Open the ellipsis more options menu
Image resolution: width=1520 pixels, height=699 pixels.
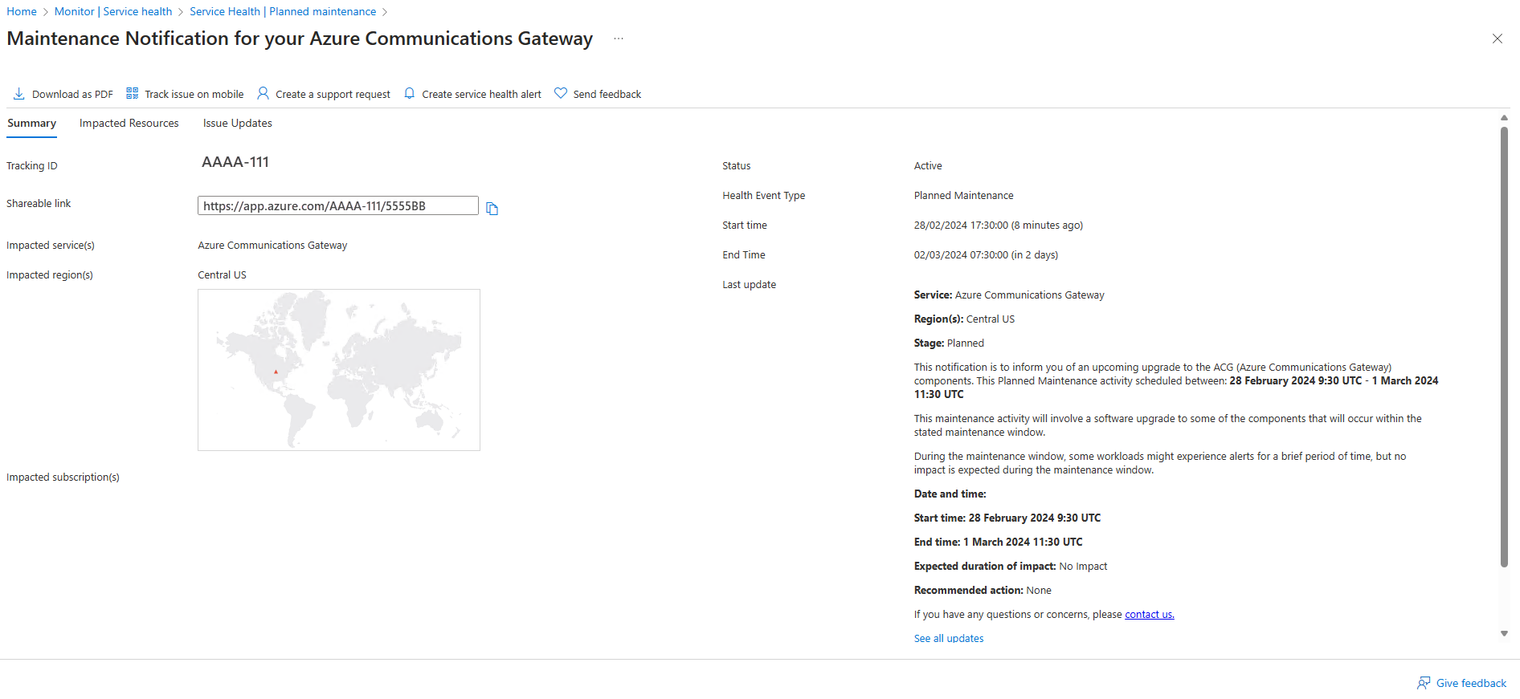pyautogui.click(x=619, y=39)
